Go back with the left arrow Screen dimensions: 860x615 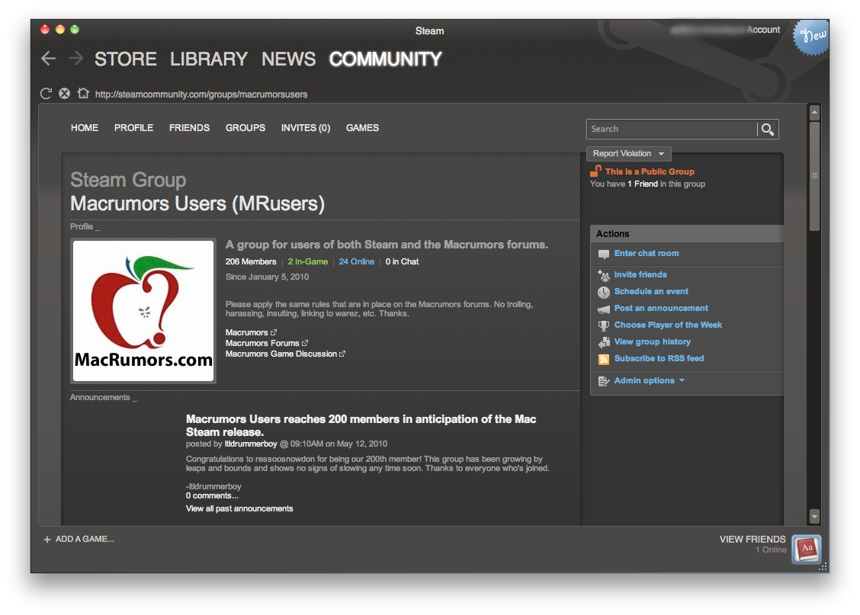(x=48, y=59)
